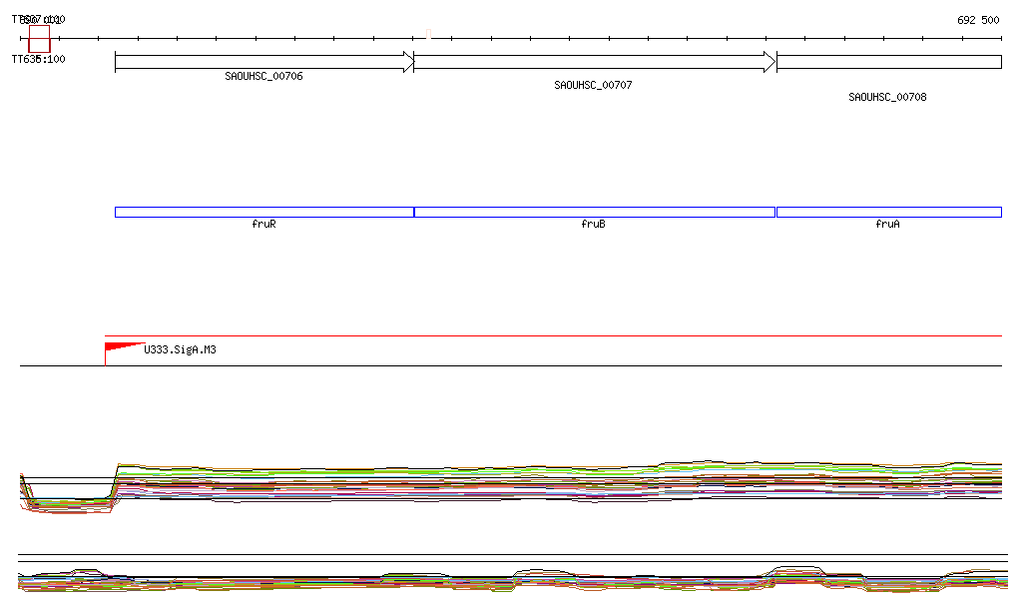Click the 692 500 coordinate label

click(x=977, y=20)
